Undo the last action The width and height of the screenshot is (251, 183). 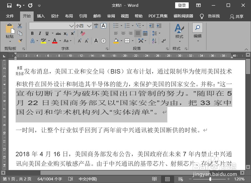coord(19,6)
